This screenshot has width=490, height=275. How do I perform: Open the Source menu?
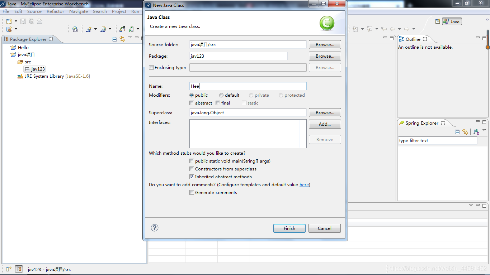point(34,11)
